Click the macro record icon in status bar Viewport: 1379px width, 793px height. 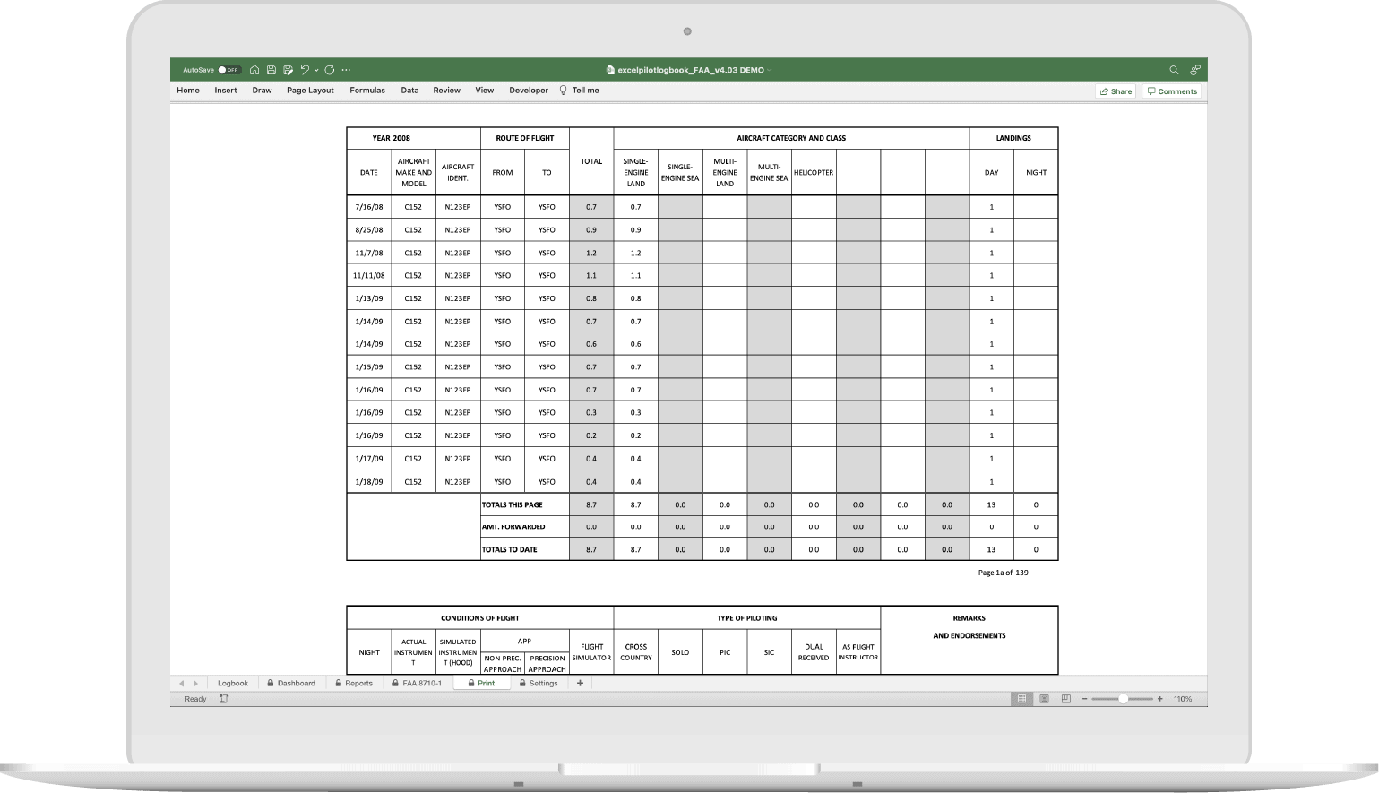(224, 699)
